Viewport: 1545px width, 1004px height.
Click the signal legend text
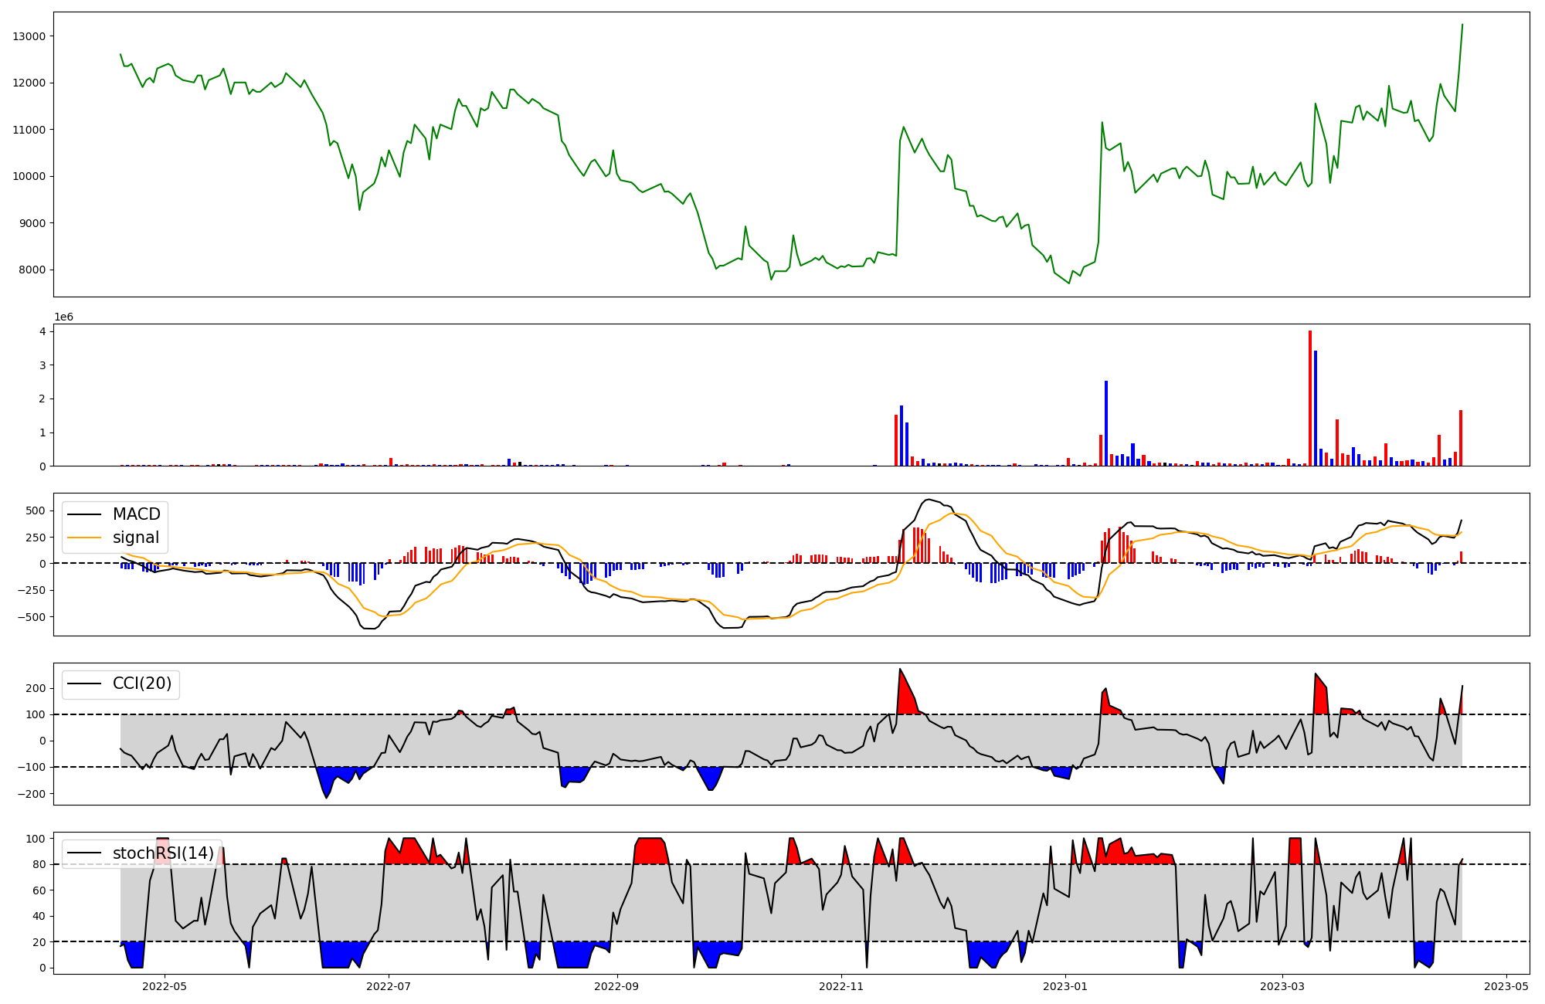136,538
